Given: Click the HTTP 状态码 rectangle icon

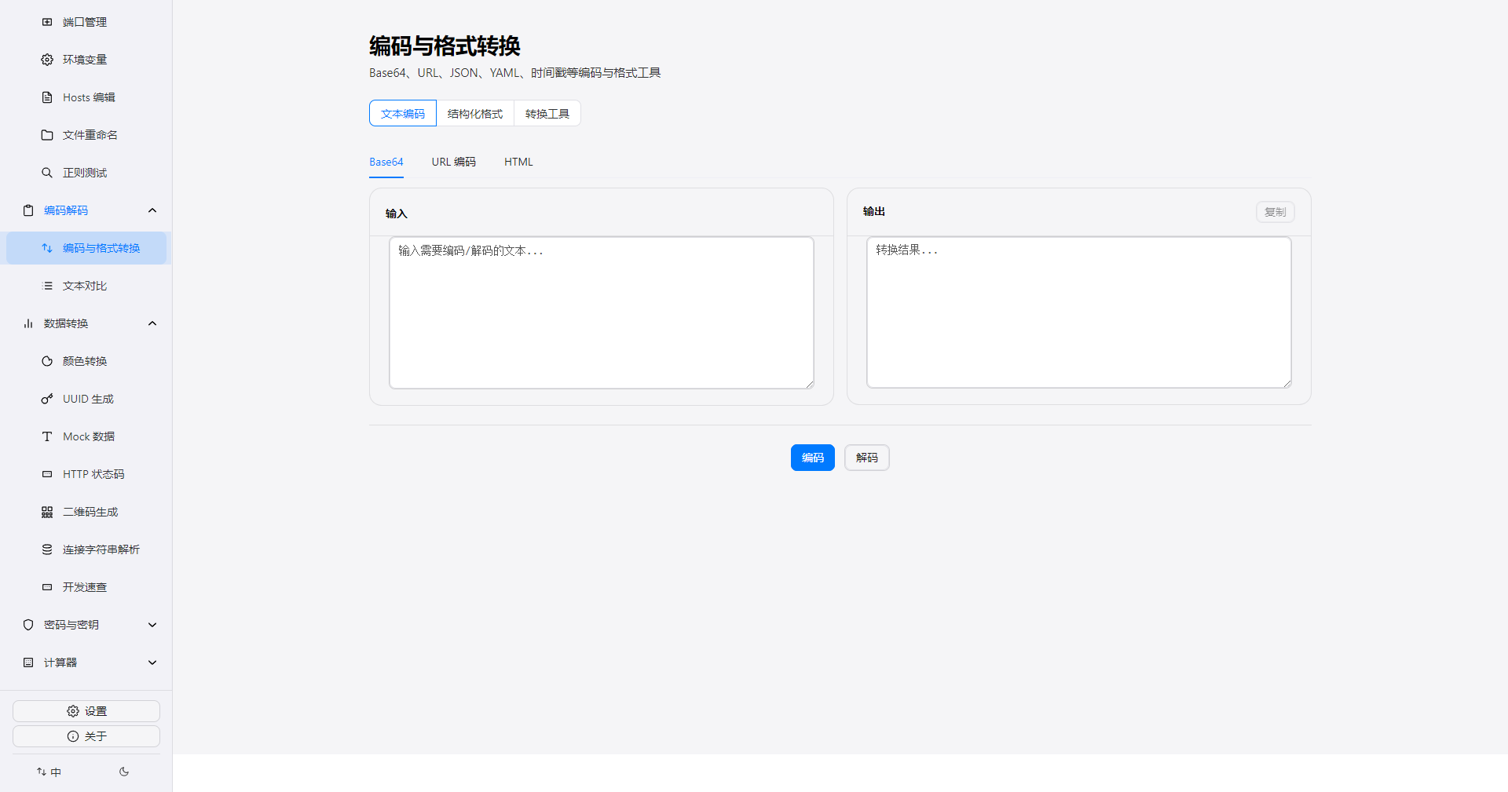Looking at the screenshot, I should point(47,474).
